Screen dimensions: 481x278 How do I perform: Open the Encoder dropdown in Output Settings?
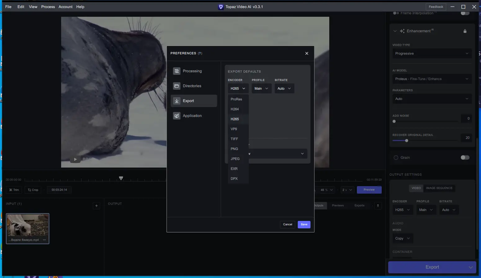coord(403,210)
